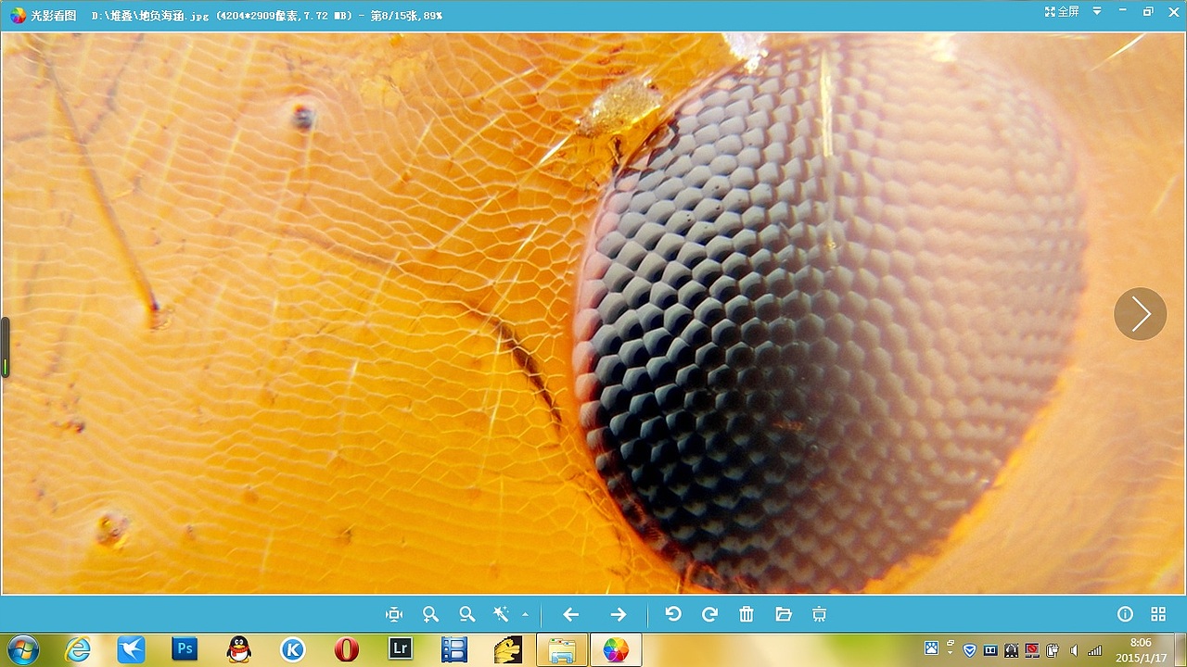
Task: Click the image count text 第8/15张
Action: coord(394,16)
